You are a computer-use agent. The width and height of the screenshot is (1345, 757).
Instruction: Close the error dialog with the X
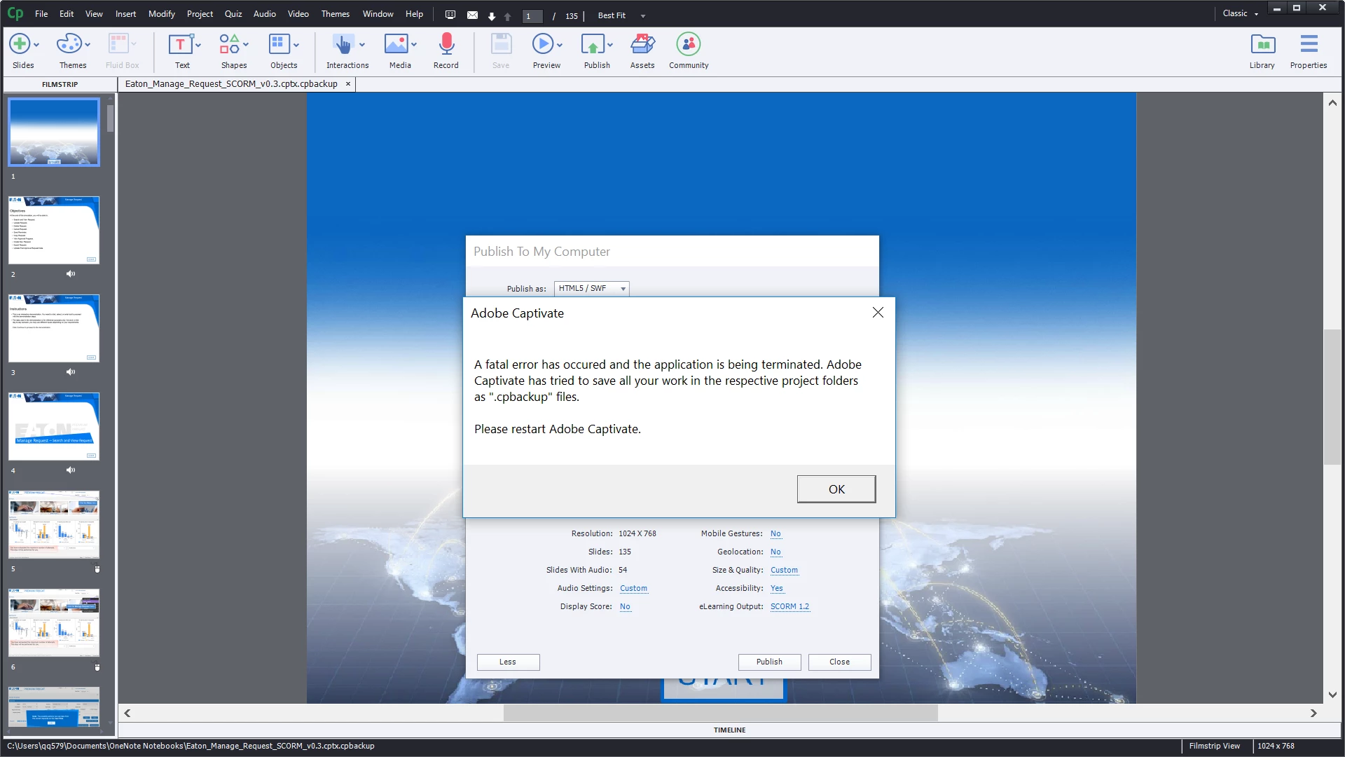click(x=878, y=313)
